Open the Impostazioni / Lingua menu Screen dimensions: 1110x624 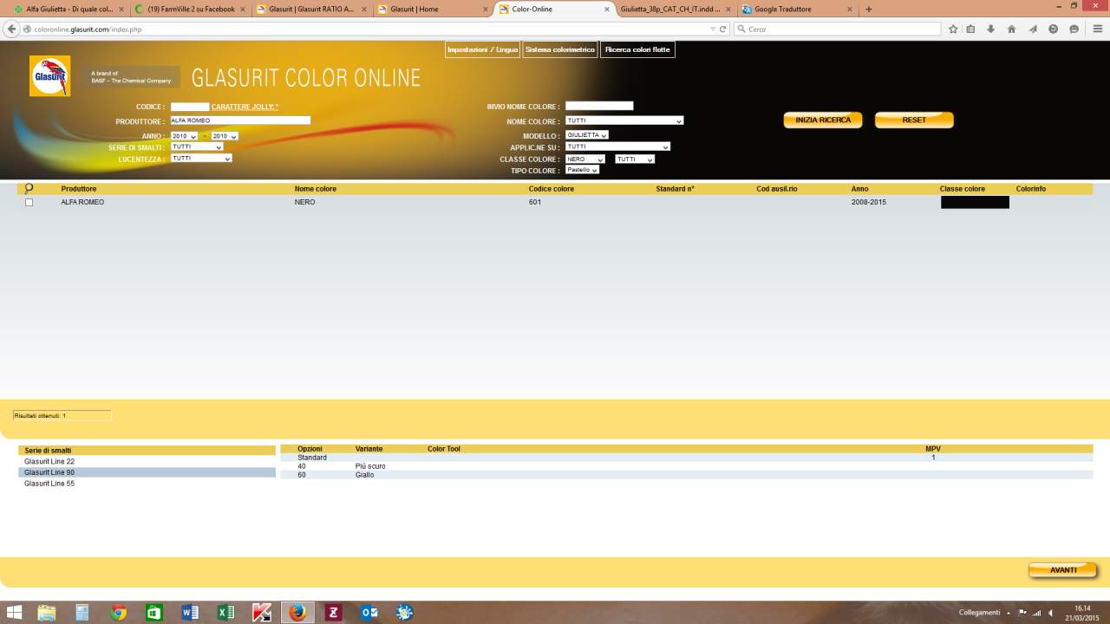pos(482,49)
